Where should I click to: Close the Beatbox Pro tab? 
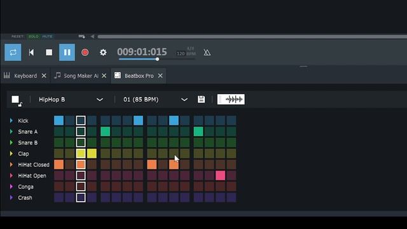160,76
